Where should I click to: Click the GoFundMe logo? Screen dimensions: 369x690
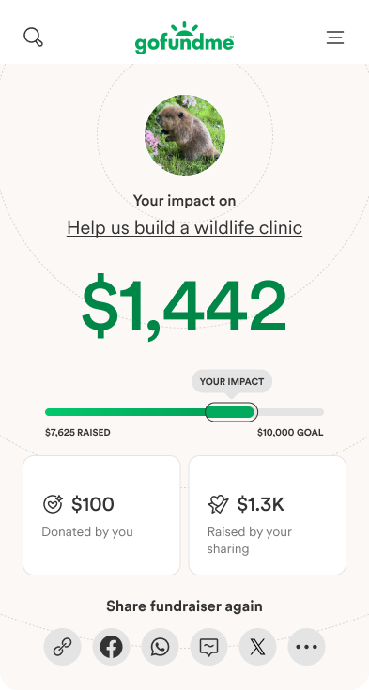pyautogui.click(x=184, y=38)
